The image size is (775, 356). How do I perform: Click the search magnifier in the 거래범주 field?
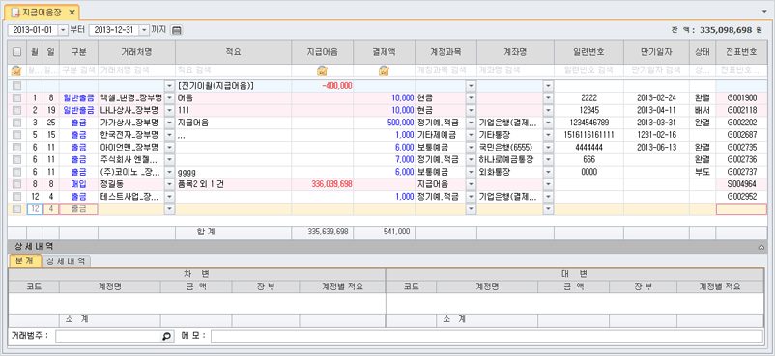point(166,337)
